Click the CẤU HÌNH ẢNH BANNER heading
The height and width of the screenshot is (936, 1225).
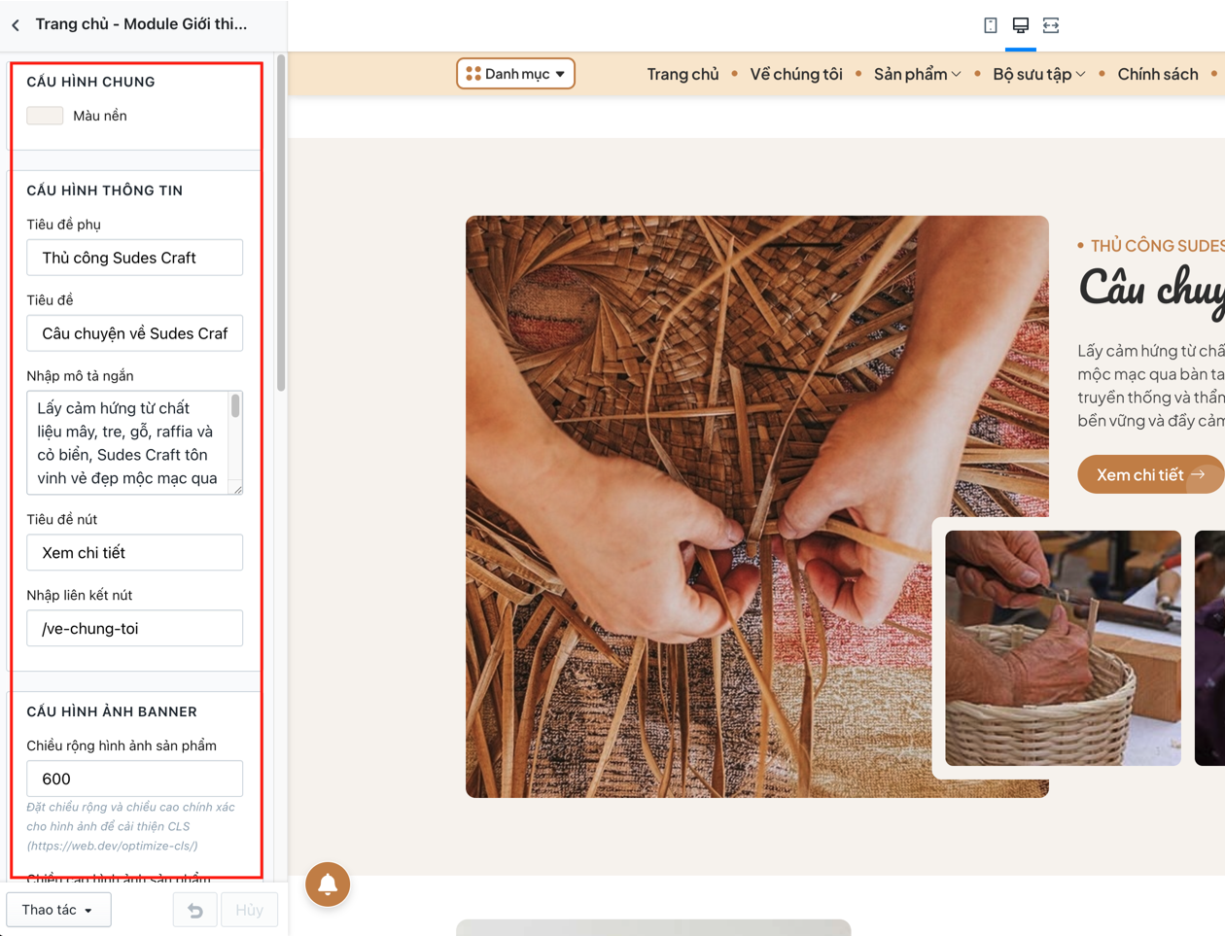coord(112,711)
